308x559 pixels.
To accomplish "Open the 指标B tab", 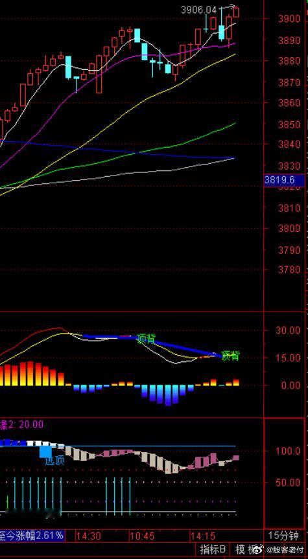I will [x=213, y=549].
